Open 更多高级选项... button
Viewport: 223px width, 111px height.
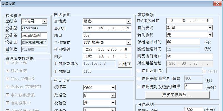tap(177, 95)
